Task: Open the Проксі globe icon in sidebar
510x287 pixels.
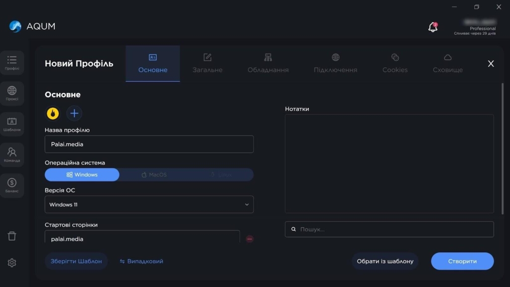Action: (12, 93)
